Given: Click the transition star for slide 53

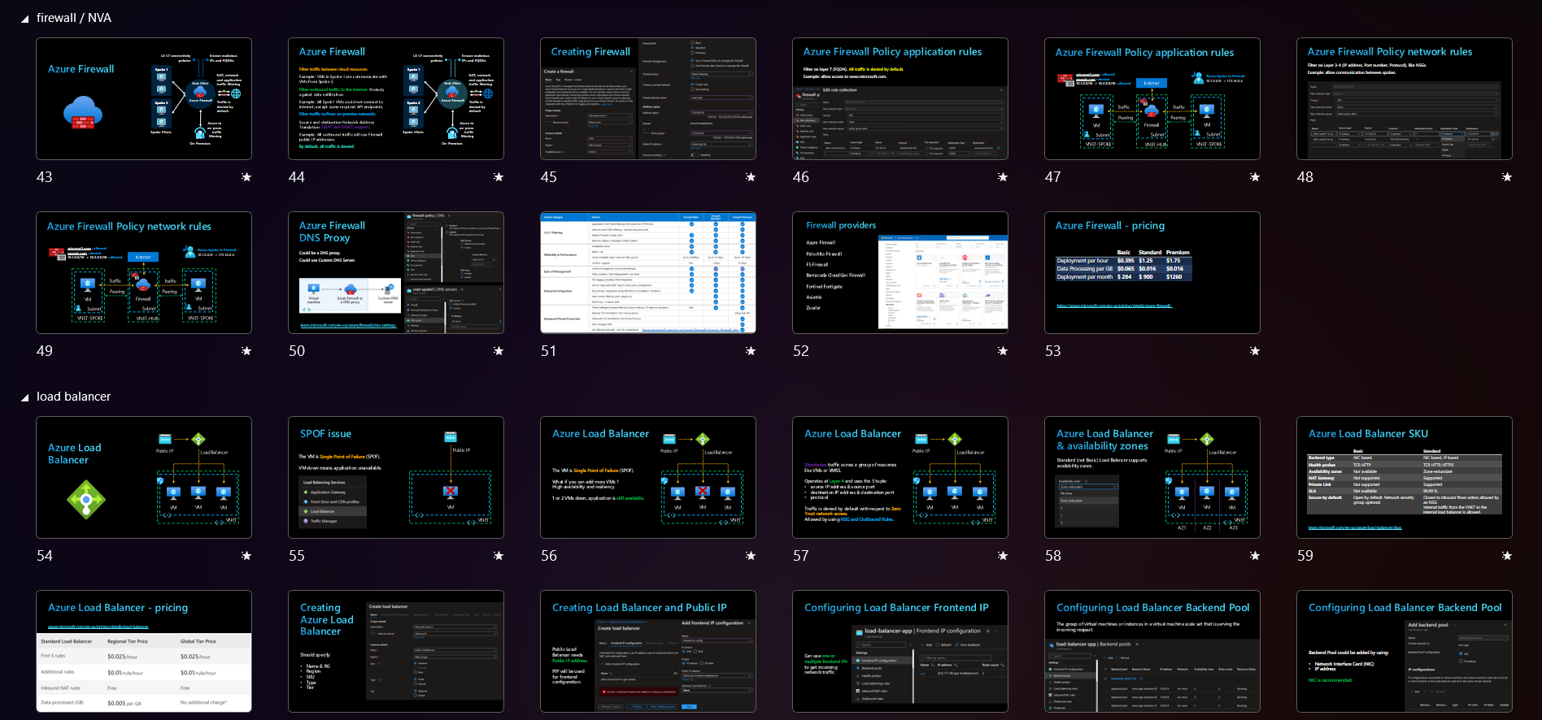Looking at the screenshot, I should coord(1255,351).
